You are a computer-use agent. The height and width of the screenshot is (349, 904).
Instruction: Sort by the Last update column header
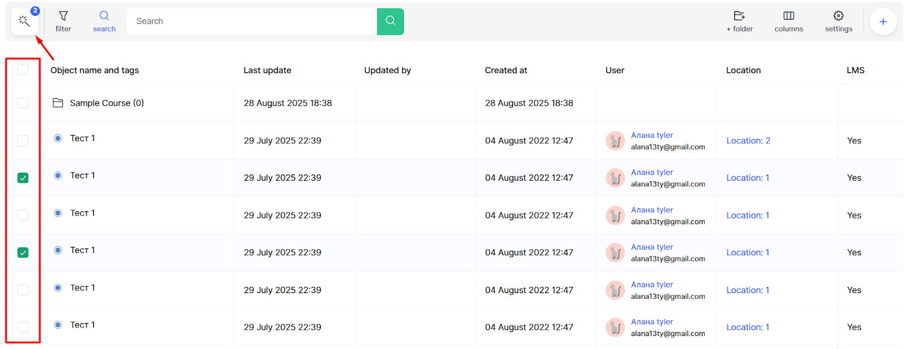267,70
